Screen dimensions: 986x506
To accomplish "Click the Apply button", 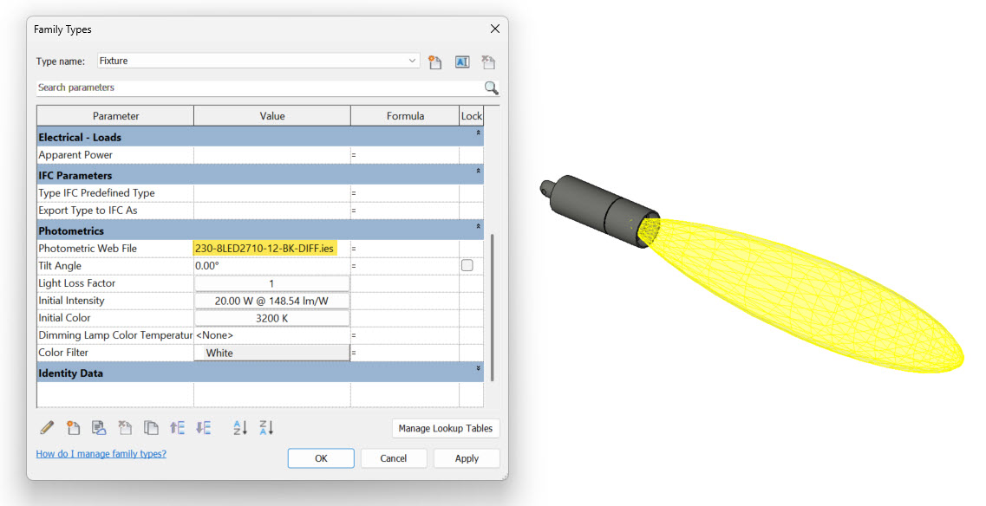I will 467,458.
